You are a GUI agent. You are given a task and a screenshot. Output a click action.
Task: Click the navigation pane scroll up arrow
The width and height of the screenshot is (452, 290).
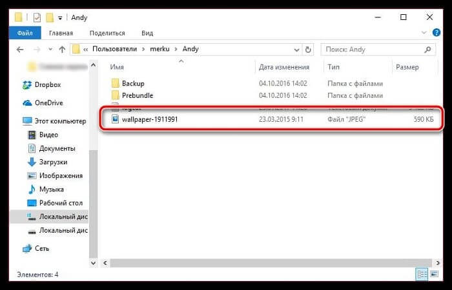click(x=93, y=64)
